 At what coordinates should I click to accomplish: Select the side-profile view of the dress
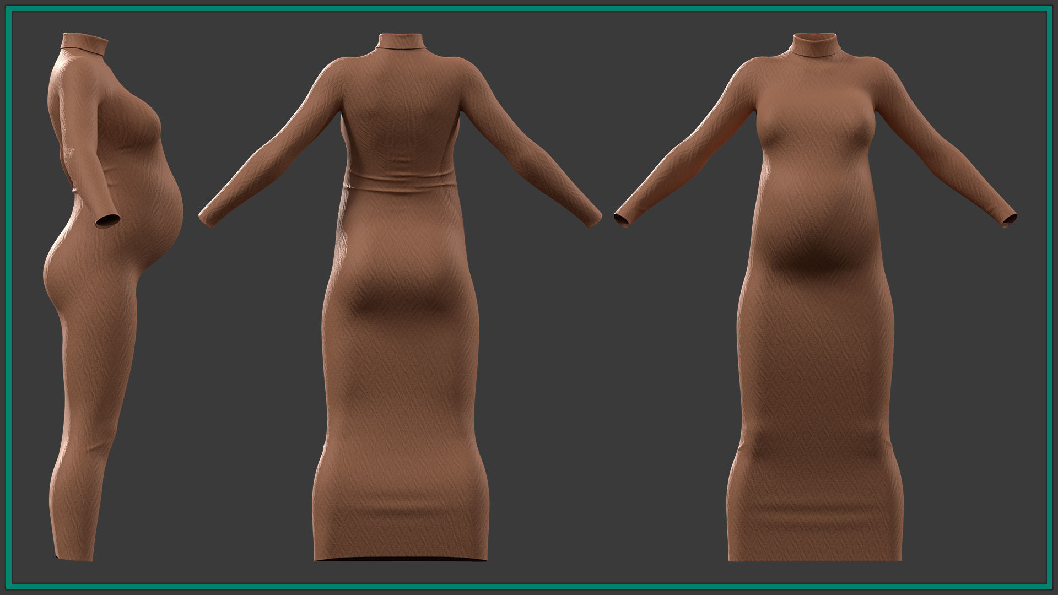[x=113, y=296]
